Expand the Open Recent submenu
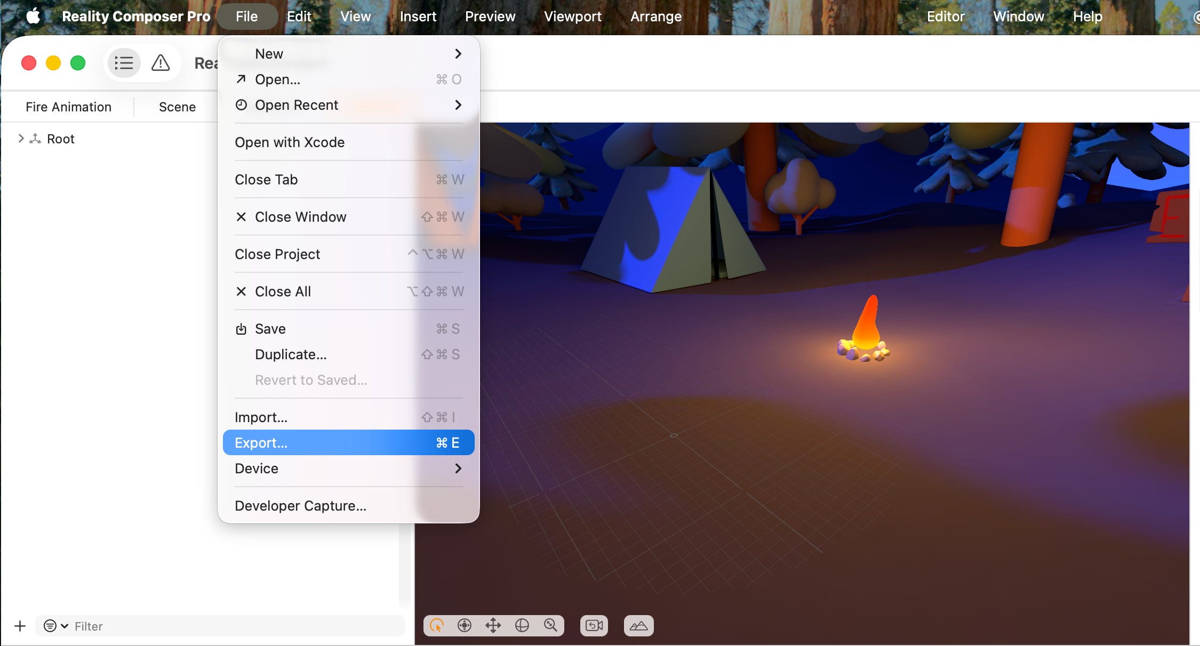Viewport: 1200px width, 646px height. [349, 105]
